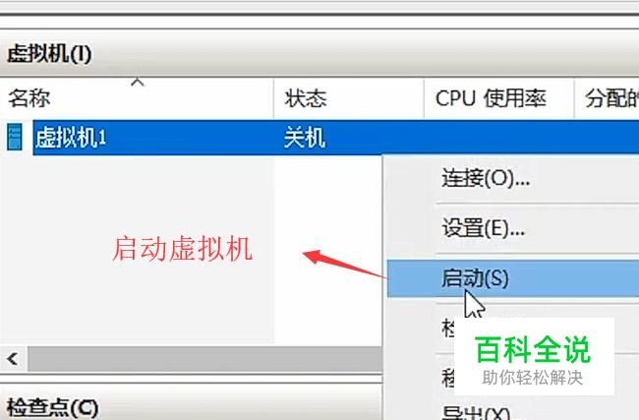
Task: Click the left scroll arrow of the list
Action: (13, 359)
